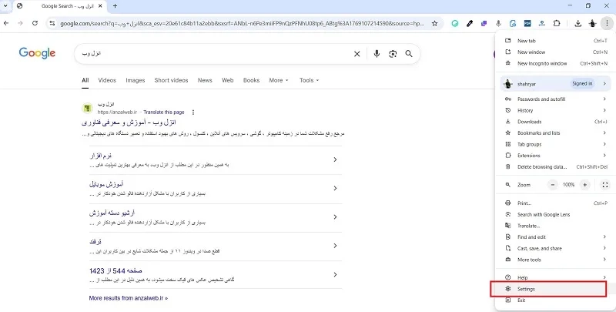Expand the History submenu
This screenshot has height=312, width=616.
555,110
